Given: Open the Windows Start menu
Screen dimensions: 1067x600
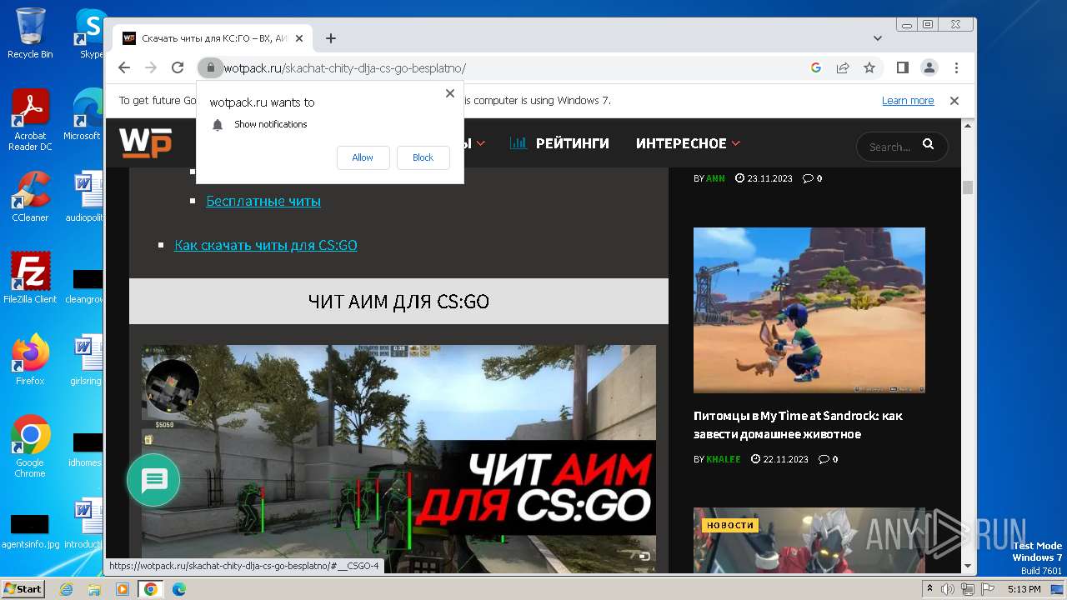Looking at the screenshot, I should coord(23,588).
